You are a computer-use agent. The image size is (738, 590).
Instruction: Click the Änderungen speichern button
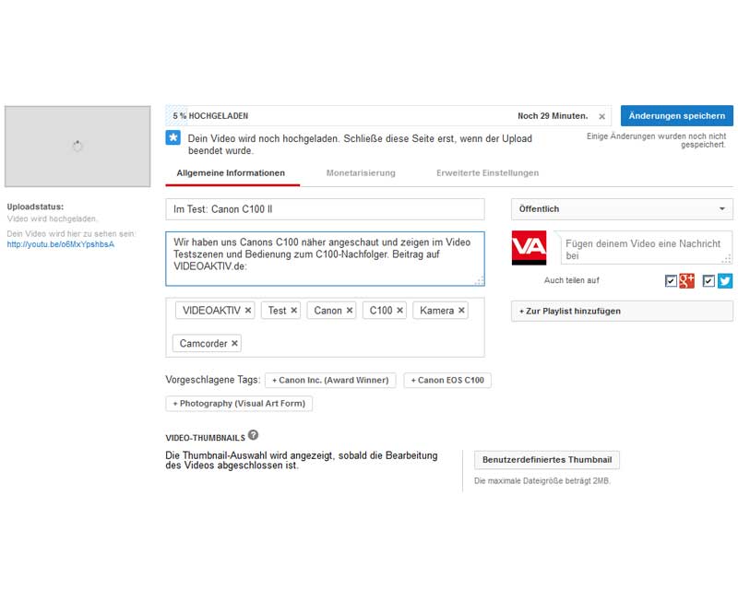coord(677,116)
